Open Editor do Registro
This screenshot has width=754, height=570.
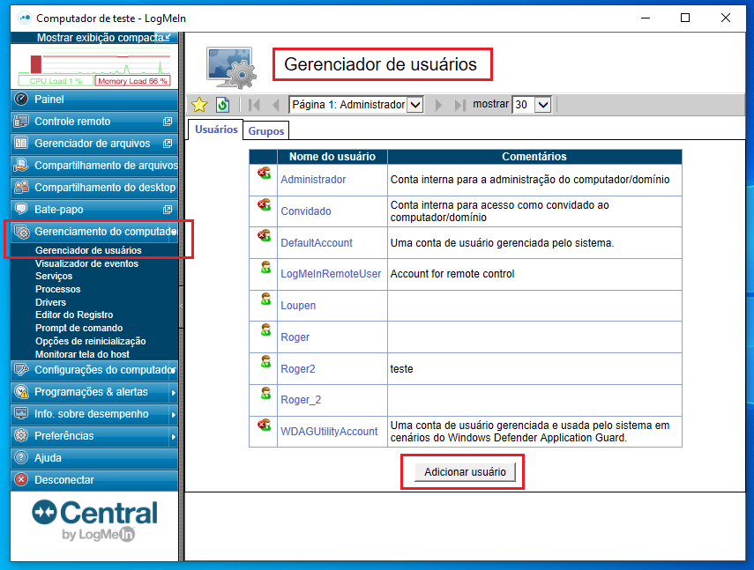tap(74, 315)
